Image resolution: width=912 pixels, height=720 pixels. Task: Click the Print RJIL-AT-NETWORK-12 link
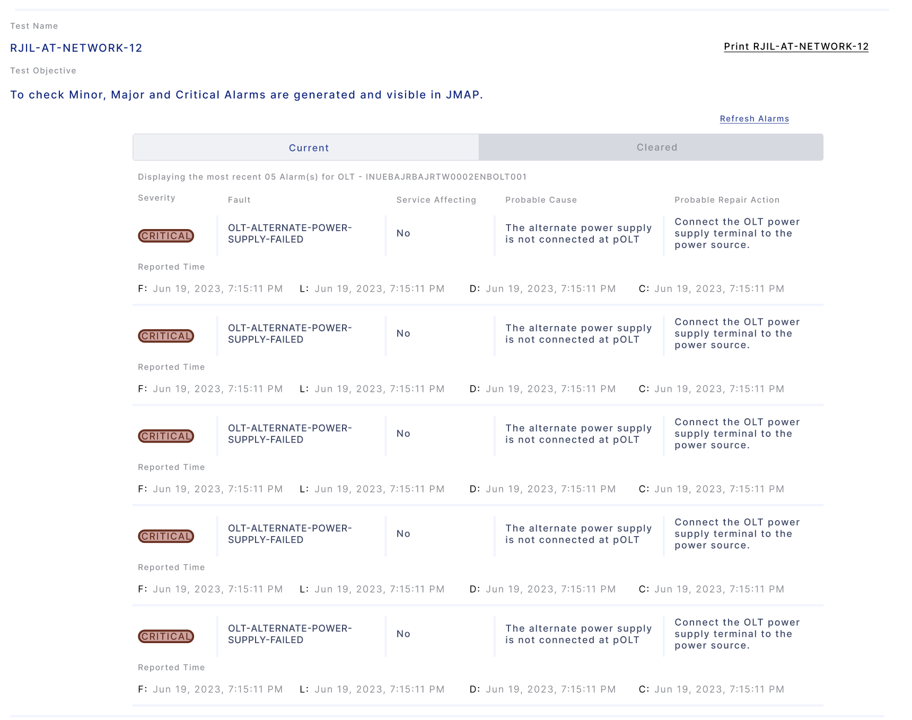(x=796, y=47)
